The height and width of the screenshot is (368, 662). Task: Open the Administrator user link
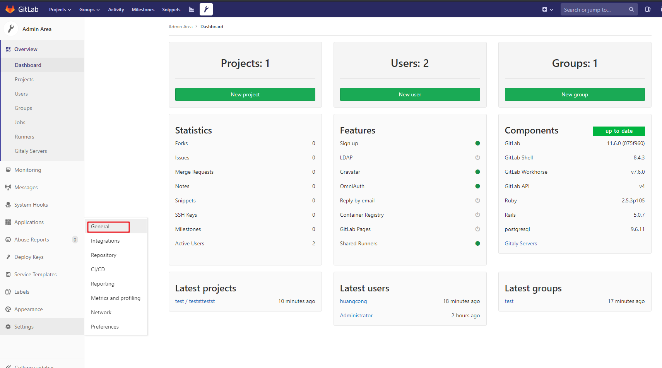tap(356, 315)
